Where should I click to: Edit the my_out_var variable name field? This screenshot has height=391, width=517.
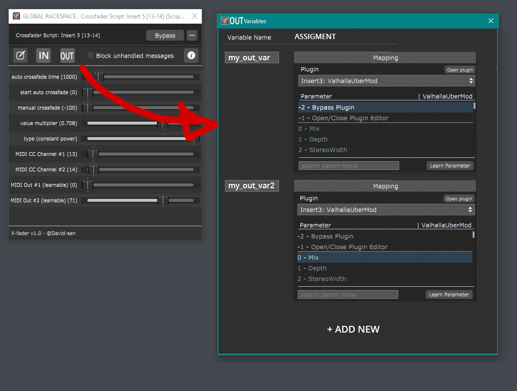pos(252,57)
